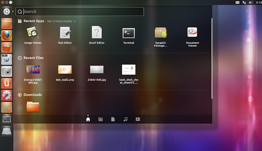Launch screenshot camera app in launcher
Viewport: 262px width, 151px height.
pyautogui.click(x=7, y=71)
